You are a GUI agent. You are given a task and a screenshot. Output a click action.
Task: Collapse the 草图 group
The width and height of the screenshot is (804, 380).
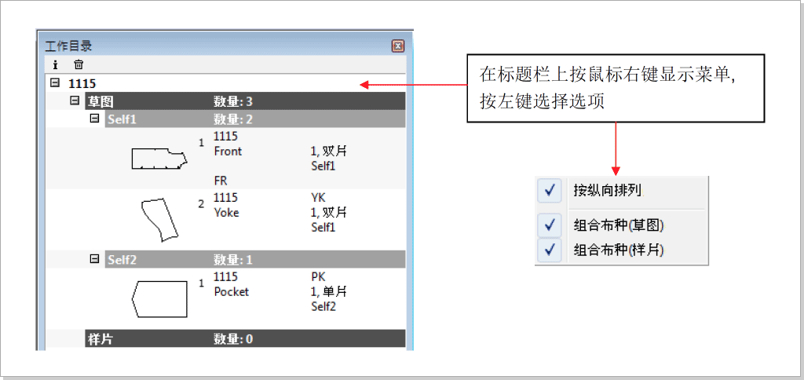pyautogui.click(x=75, y=100)
